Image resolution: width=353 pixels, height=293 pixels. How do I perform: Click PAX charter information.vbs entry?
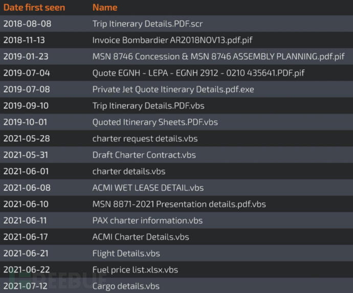(x=147, y=220)
